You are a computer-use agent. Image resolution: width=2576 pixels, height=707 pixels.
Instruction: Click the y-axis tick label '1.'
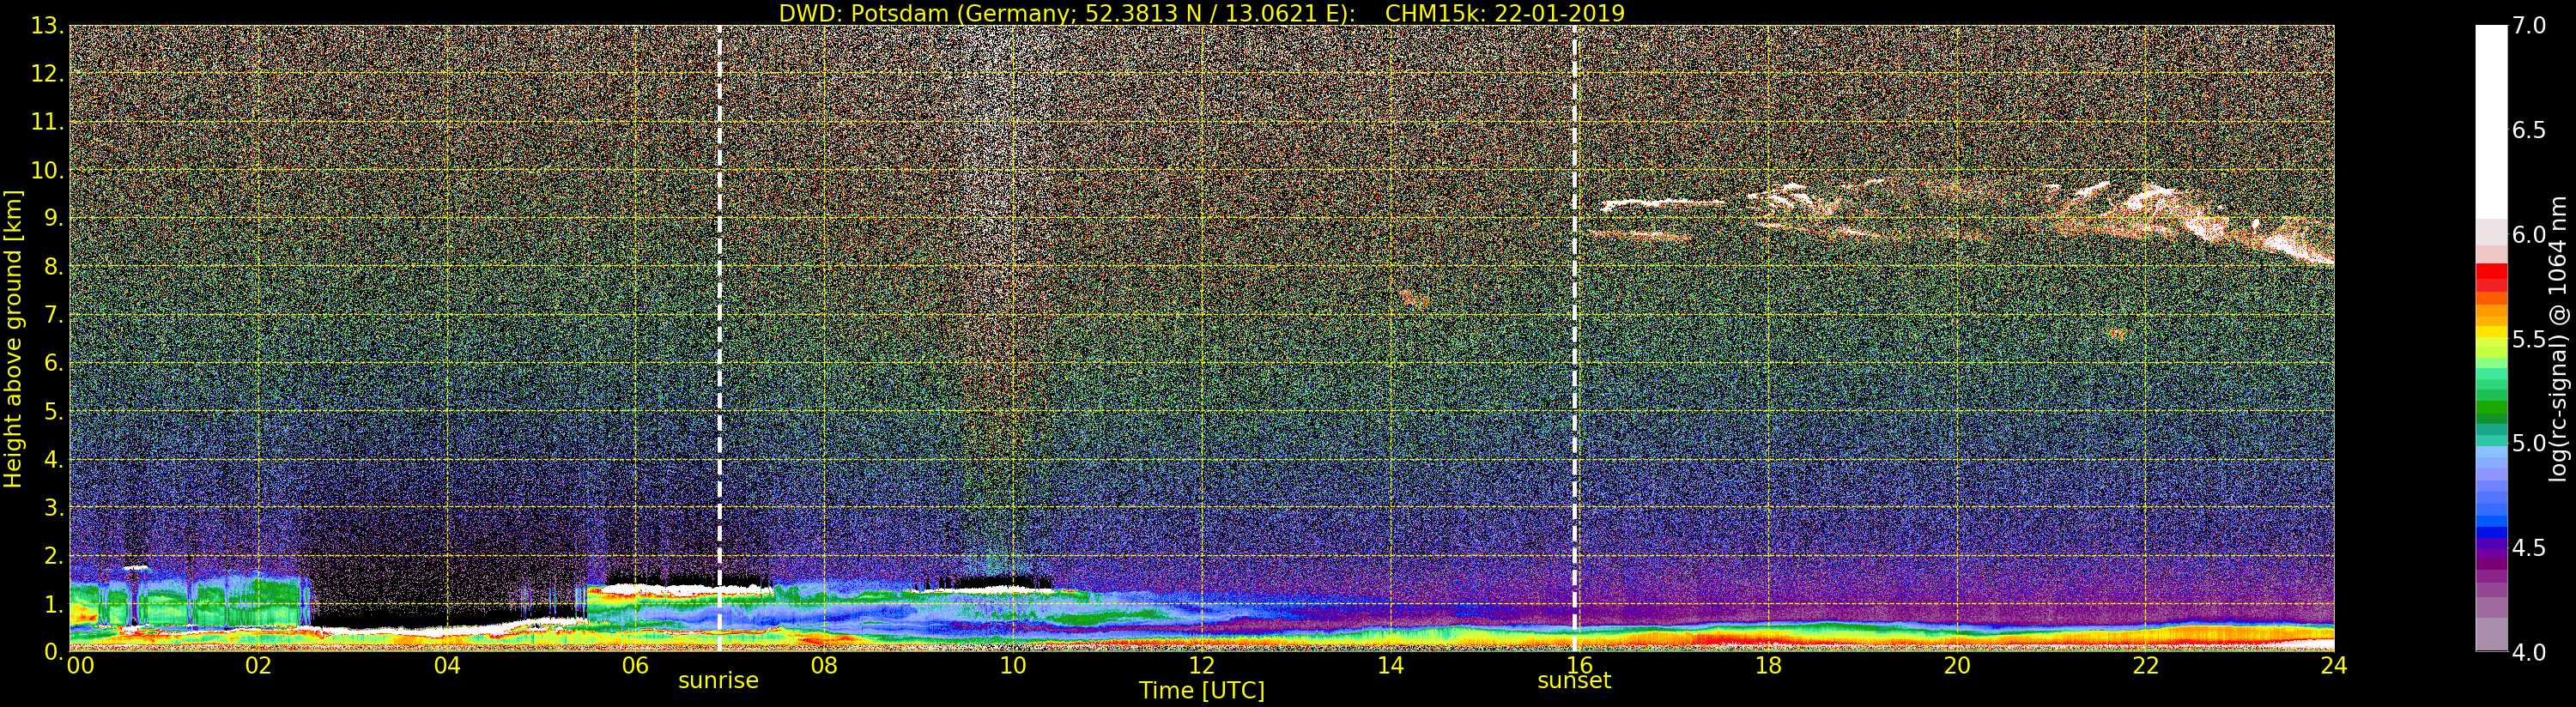click(53, 603)
